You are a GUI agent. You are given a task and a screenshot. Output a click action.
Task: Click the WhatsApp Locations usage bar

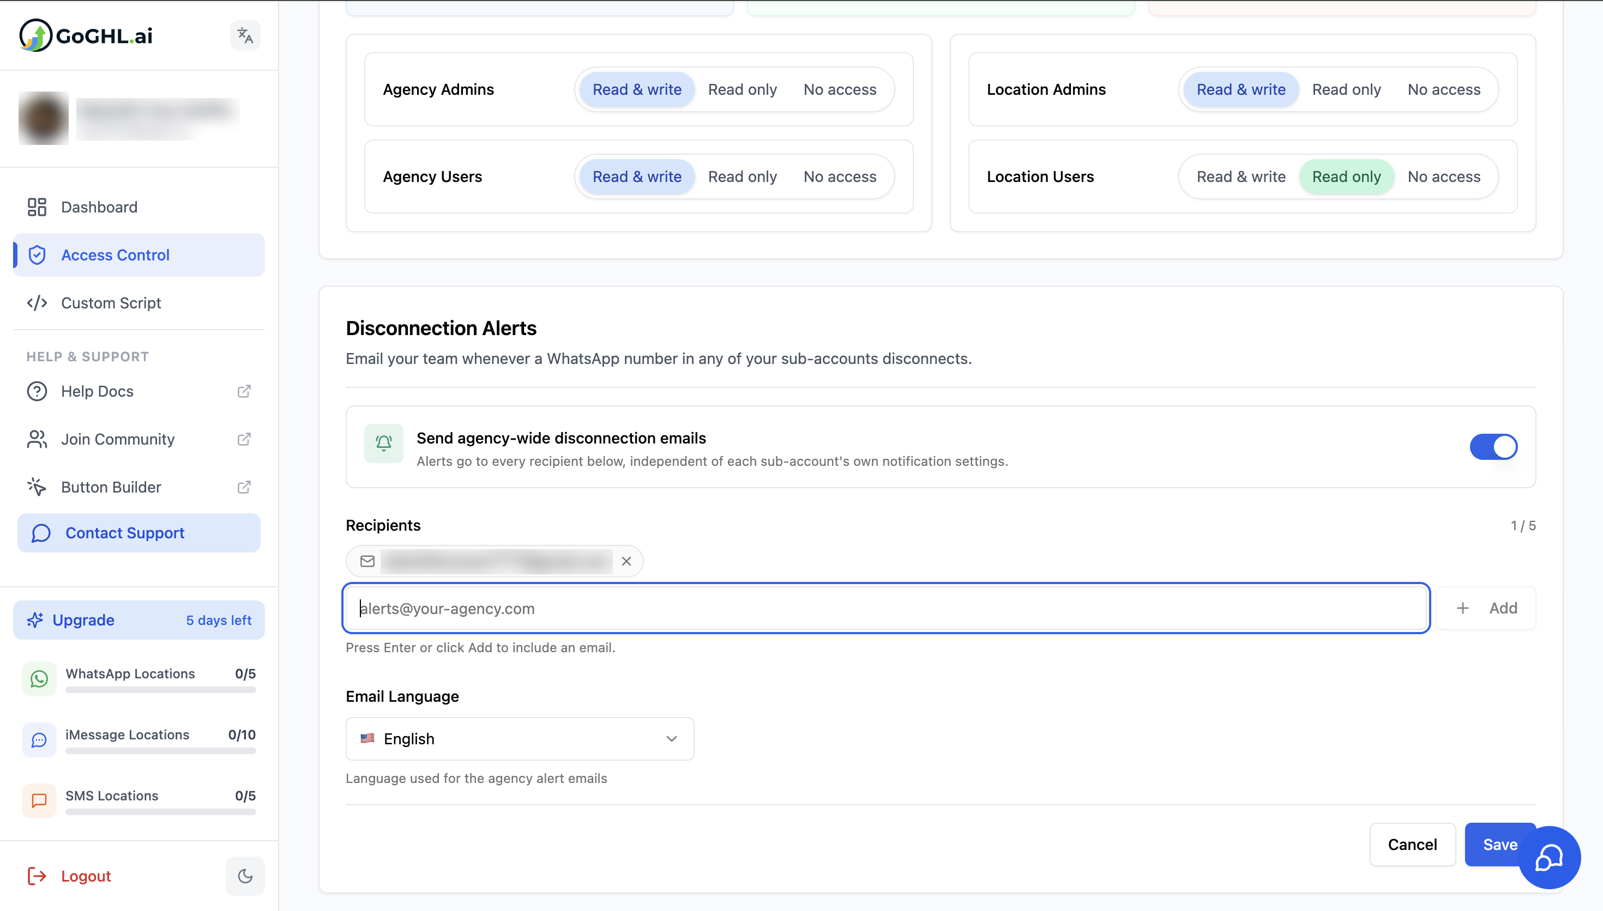point(161,690)
